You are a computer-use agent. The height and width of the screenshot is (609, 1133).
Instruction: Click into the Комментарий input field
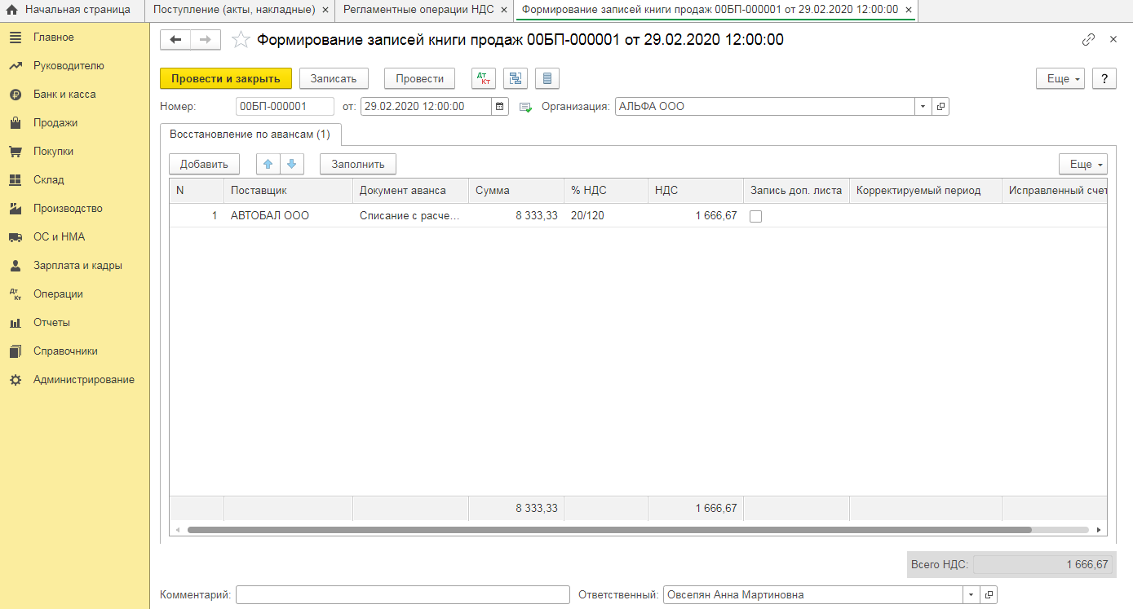coord(402,595)
